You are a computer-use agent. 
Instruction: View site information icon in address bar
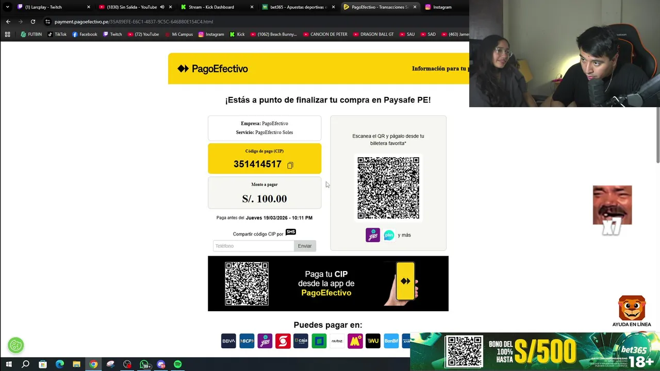[x=47, y=22]
